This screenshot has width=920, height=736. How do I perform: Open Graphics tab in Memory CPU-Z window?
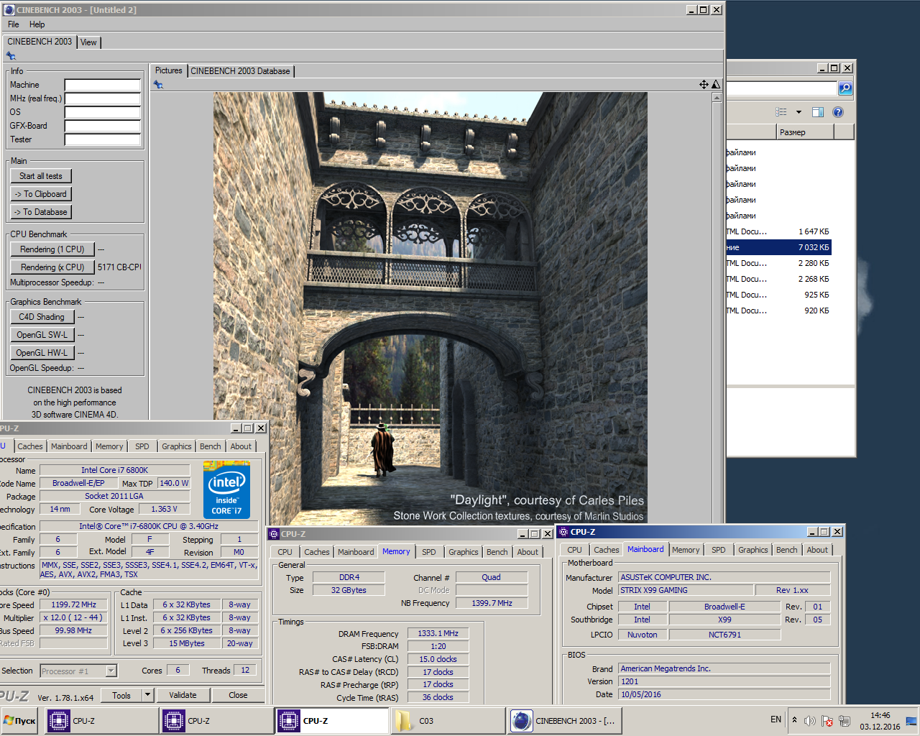click(x=463, y=552)
